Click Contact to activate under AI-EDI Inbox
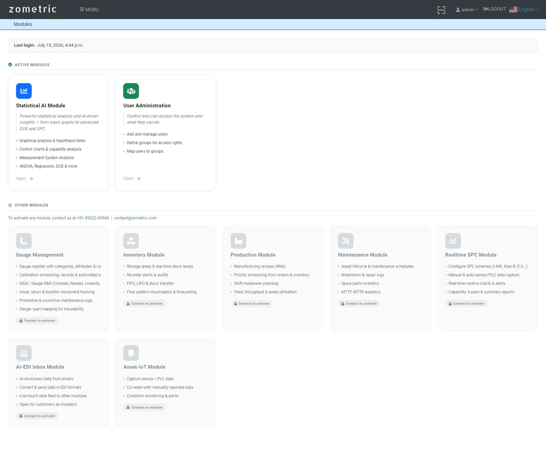Image resolution: width=546 pixels, height=461 pixels. tap(37, 416)
